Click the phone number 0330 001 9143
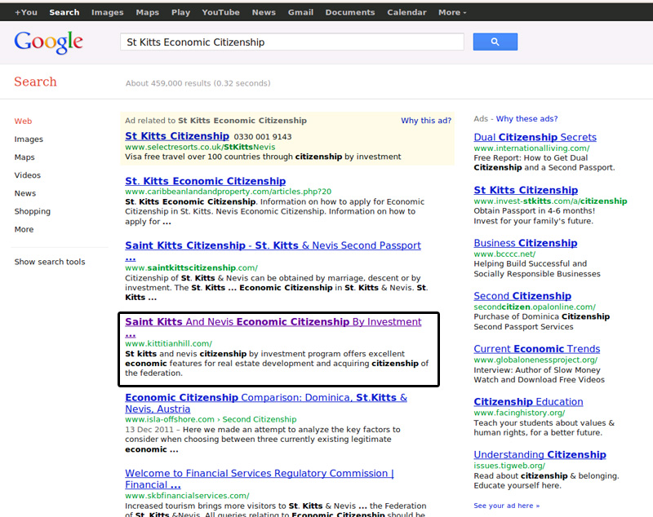 pyautogui.click(x=263, y=137)
